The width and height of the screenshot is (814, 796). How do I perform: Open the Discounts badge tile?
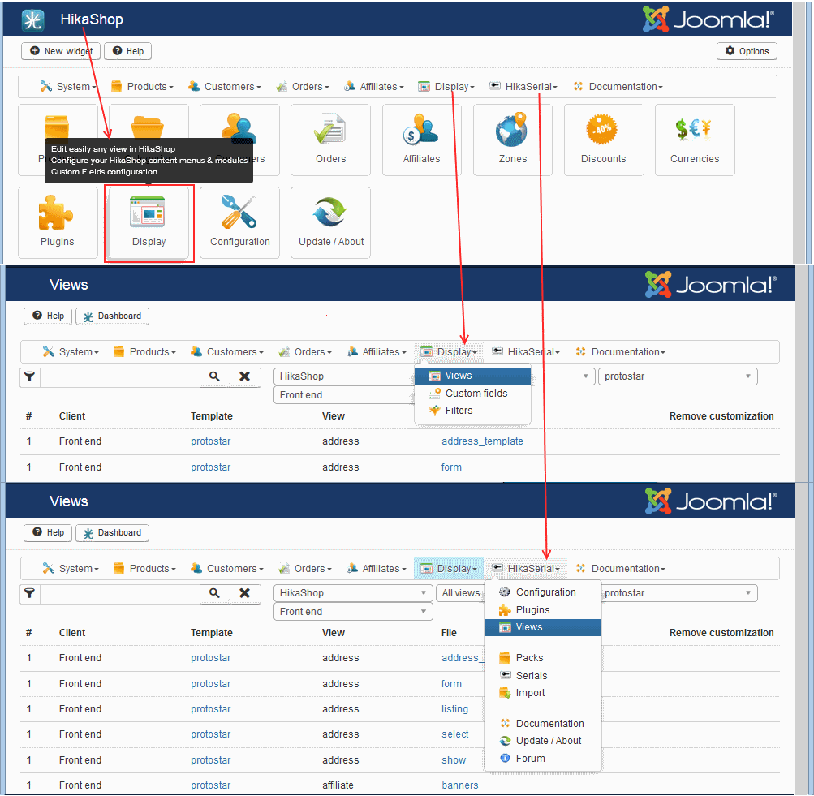click(604, 140)
